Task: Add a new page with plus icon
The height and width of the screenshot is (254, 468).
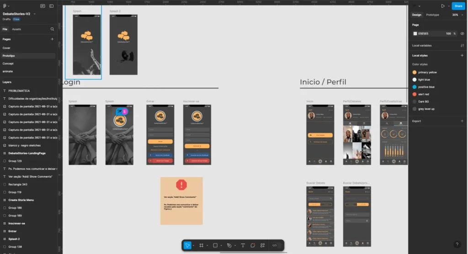Action: [52, 39]
